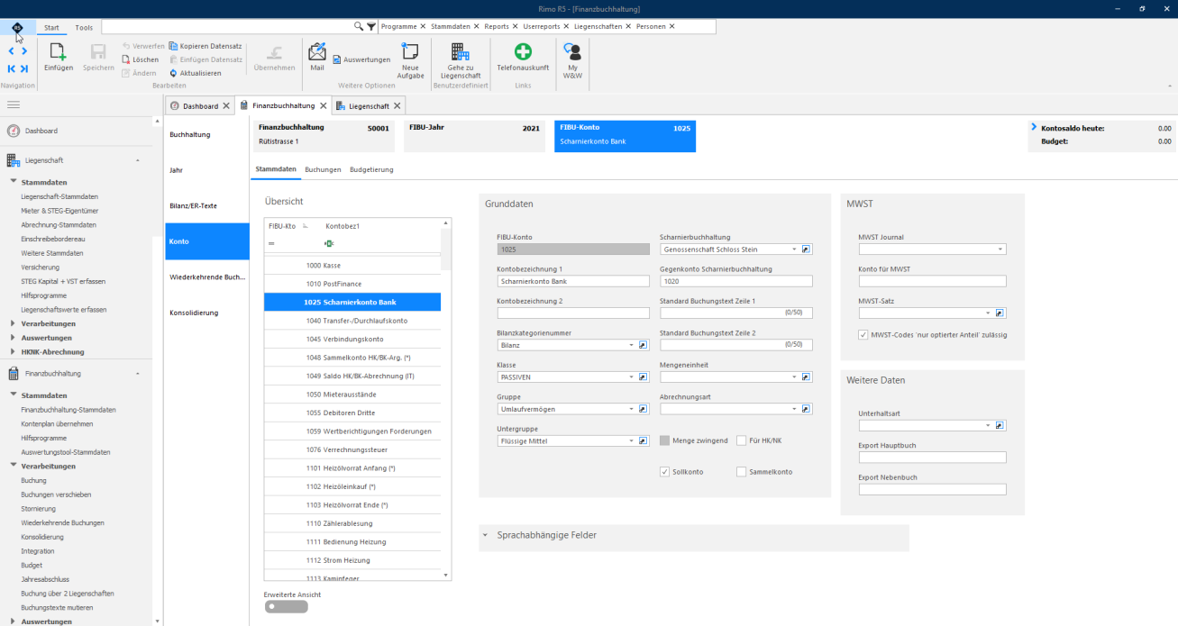Screen dimensions: 1178x626
Task: Open lookup button beside MWST-Satz
Action: point(1000,313)
